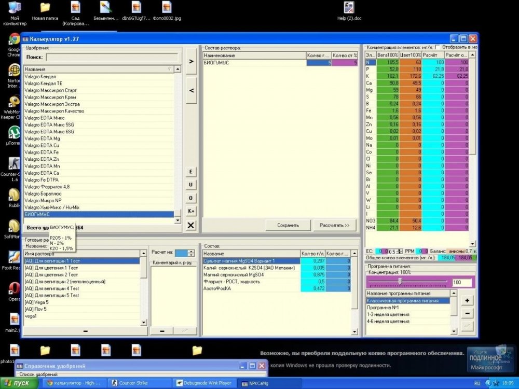Click the Рассчитать >> button
This screenshot has width=519, height=389.
(x=335, y=225)
